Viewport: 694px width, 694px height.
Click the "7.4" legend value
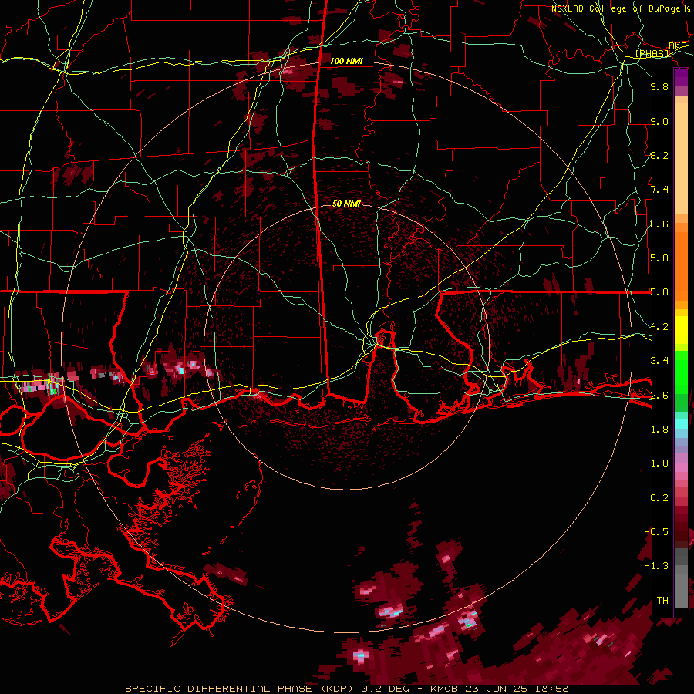point(659,190)
